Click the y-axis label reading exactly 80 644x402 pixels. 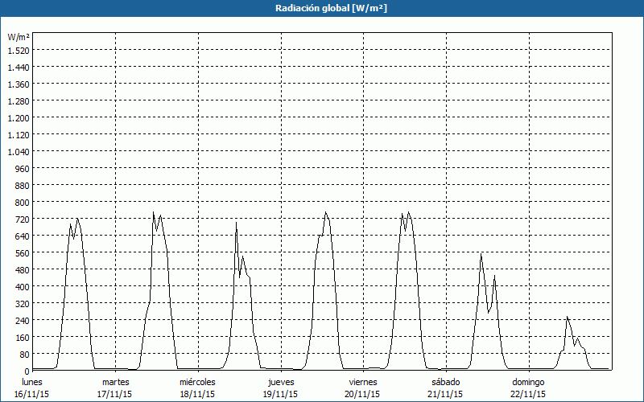tap(25, 354)
